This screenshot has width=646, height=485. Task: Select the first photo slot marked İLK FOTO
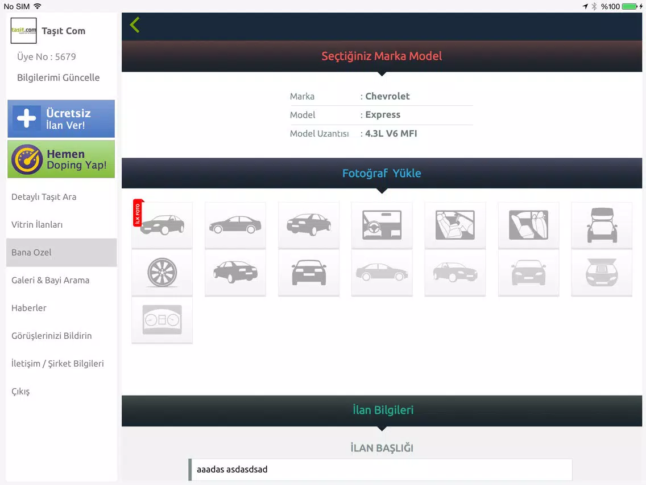pyautogui.click(x=162, y=225)
